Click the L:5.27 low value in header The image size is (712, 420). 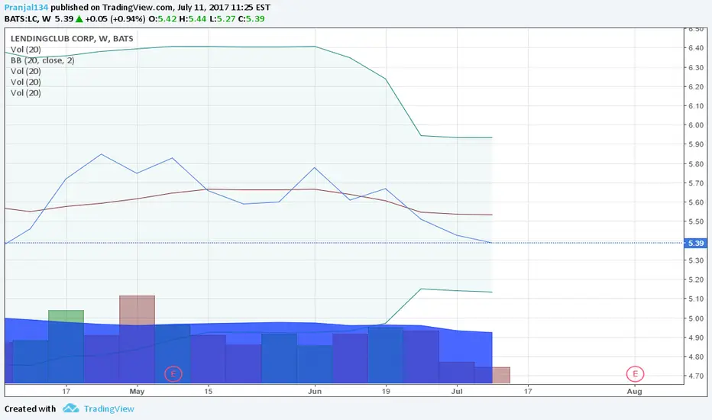pyautogui.click(x=222, y=18)
